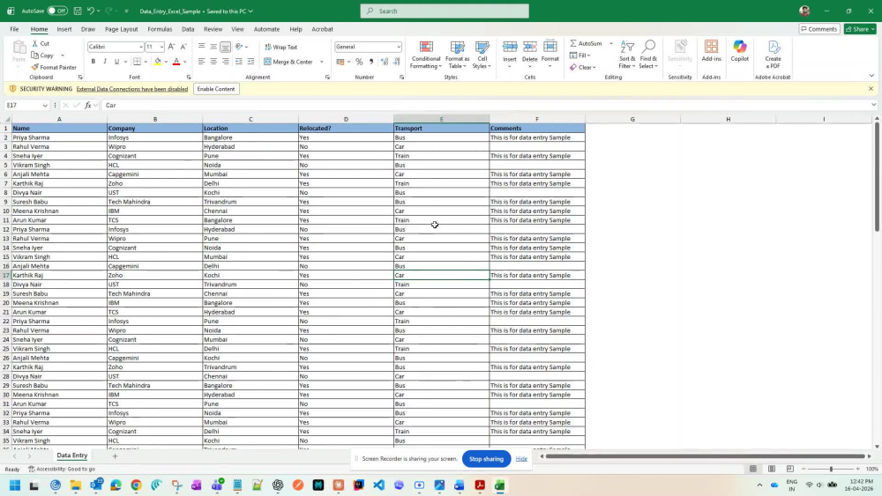
Task: Click the External Data Connections disabled link
Action: (132, 89)
